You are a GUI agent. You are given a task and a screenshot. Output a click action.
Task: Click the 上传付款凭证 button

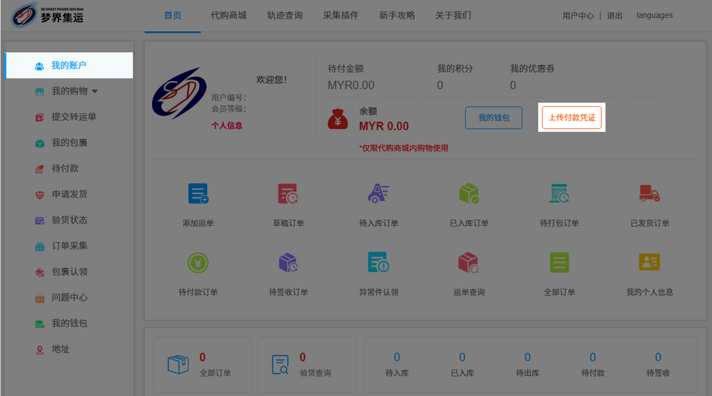tap(572, 118)
